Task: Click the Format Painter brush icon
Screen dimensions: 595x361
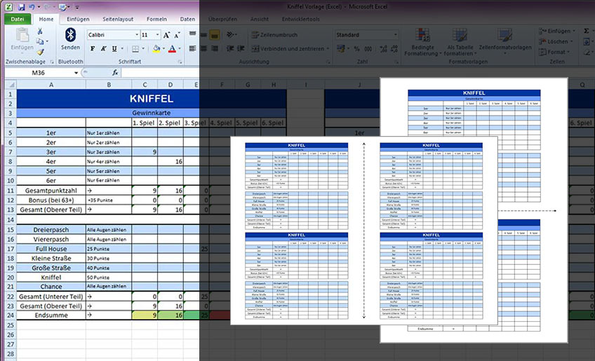Action: (x=40, y=53)
